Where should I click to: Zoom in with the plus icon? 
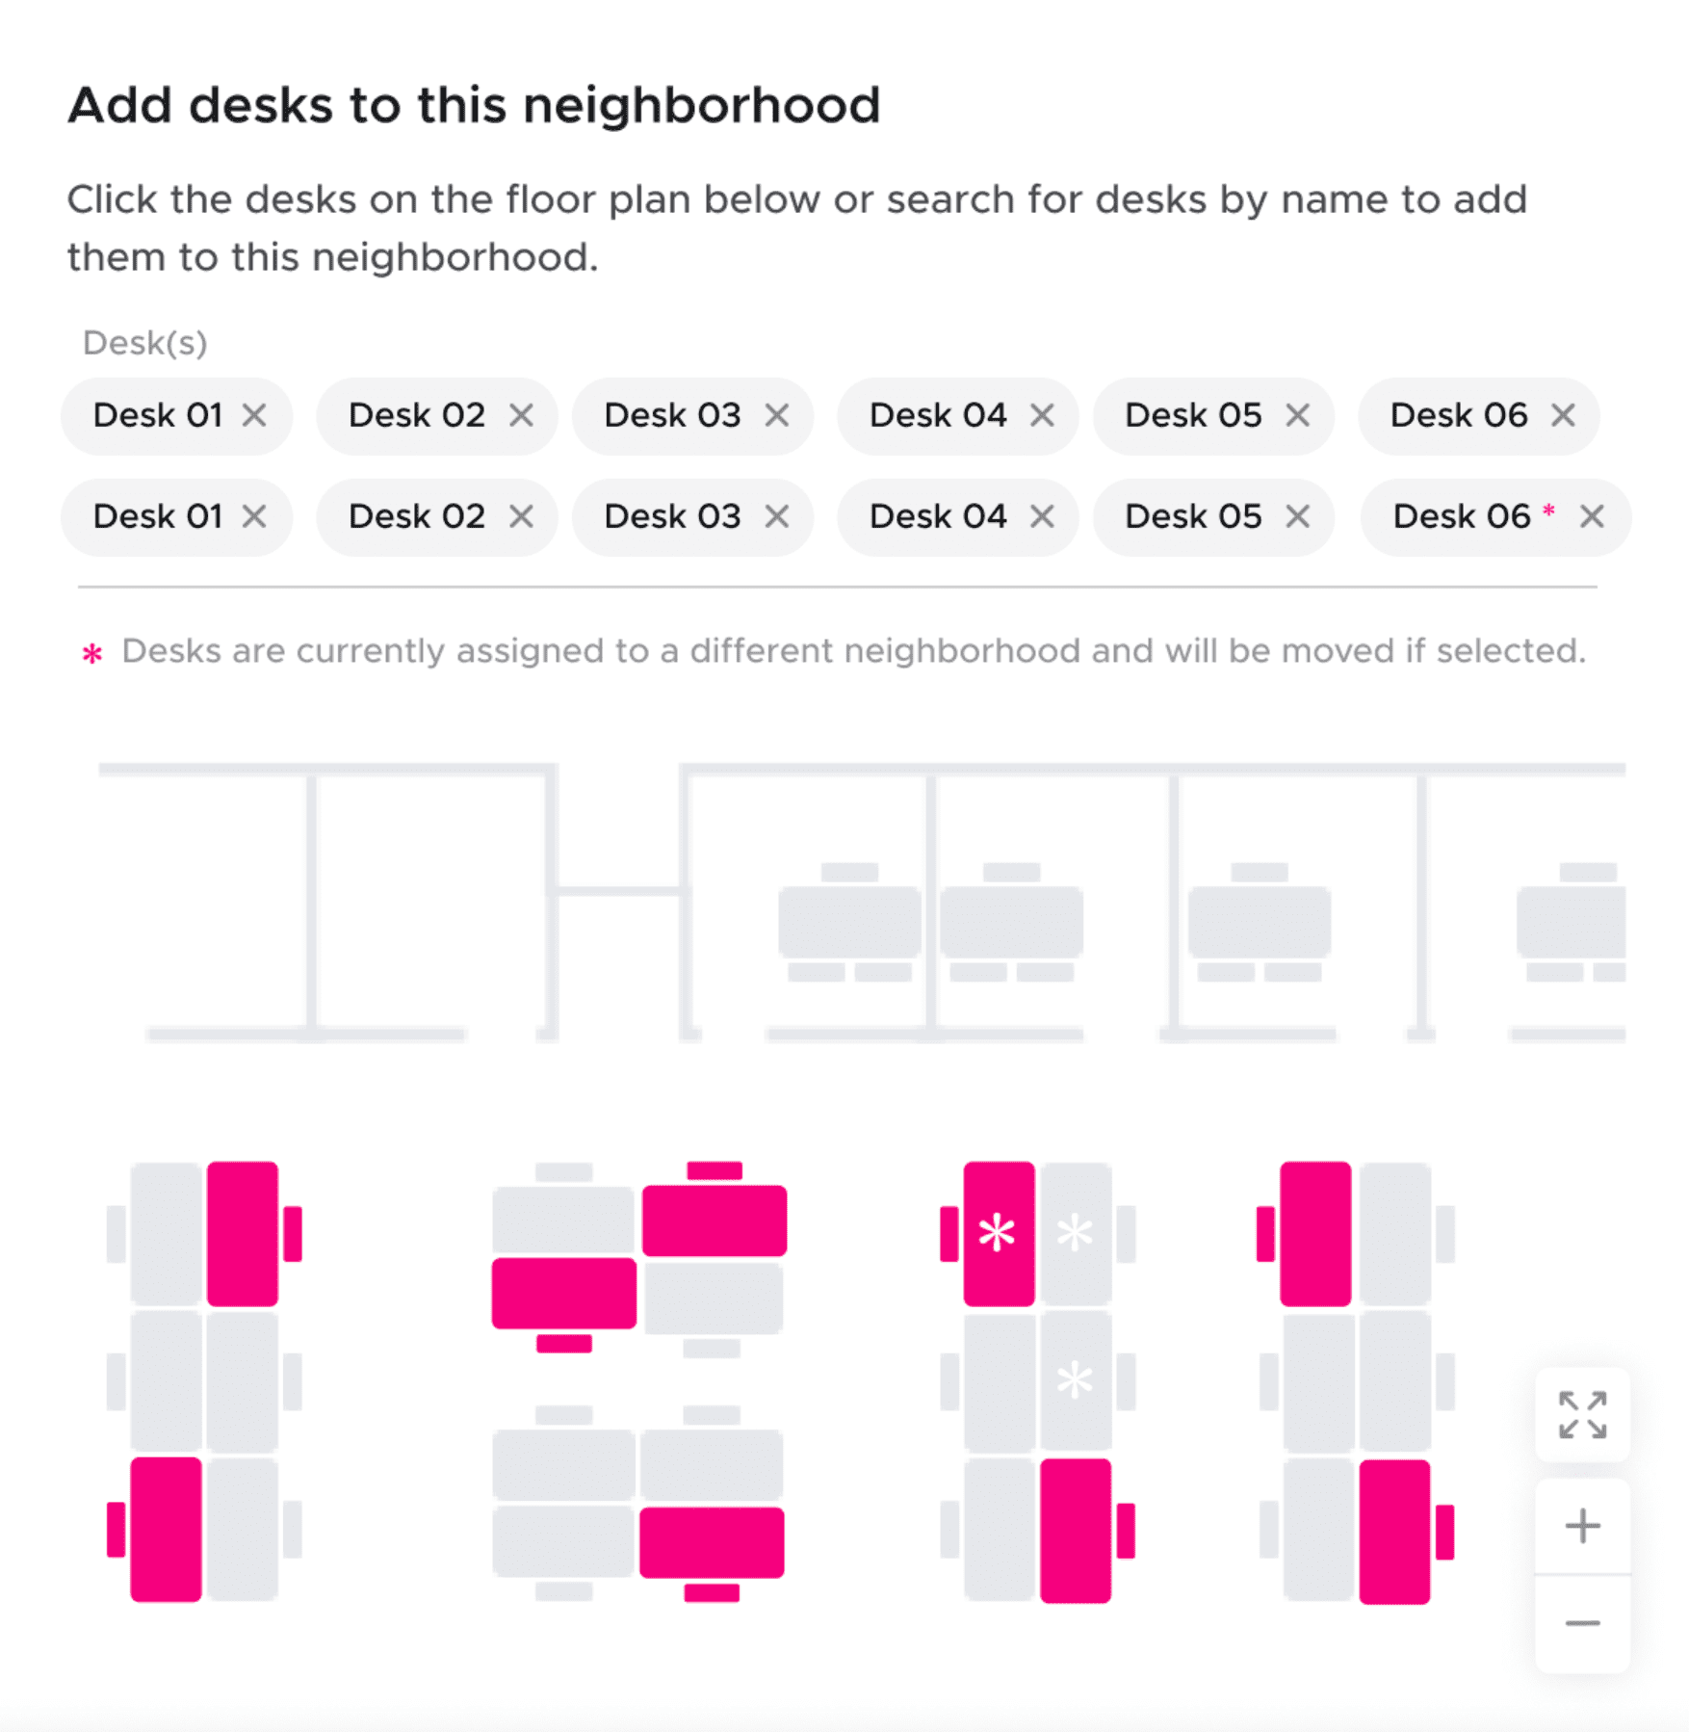[x=1582, y=1526]
